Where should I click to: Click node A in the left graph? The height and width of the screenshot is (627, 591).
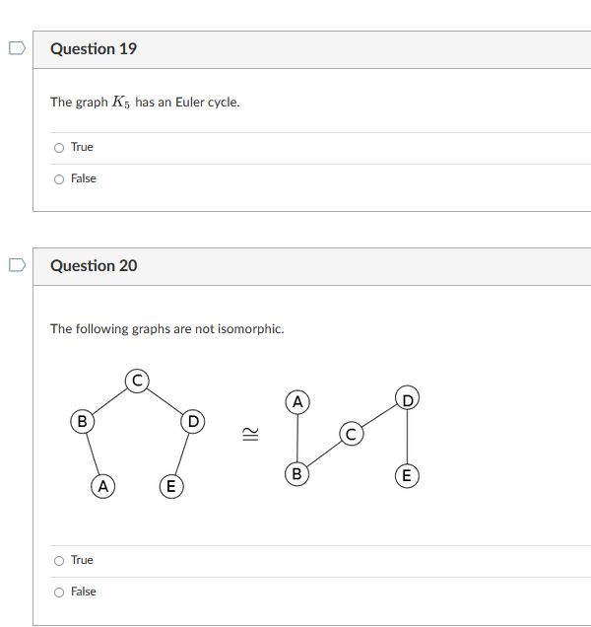103,486
